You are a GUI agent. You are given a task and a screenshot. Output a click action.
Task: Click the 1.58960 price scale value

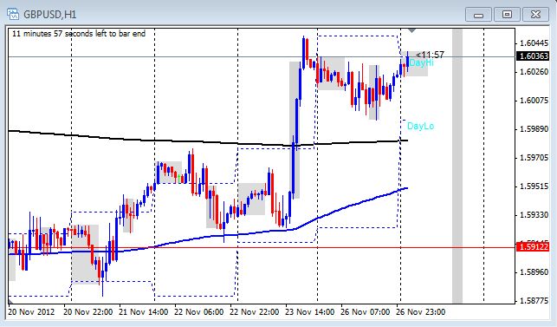[534, 271]
